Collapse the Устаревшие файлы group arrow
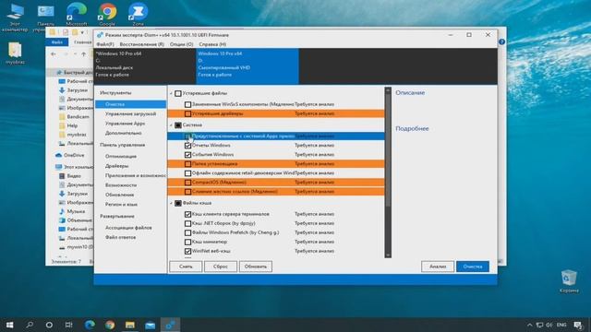Screen dimensions: 591x332 tap(171, 93)
